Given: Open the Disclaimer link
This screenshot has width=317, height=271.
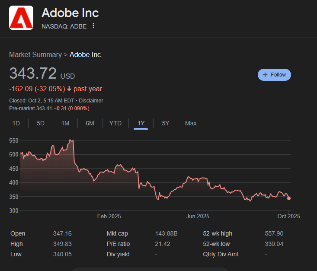Looking at the screenshot, I should (91, 101).
